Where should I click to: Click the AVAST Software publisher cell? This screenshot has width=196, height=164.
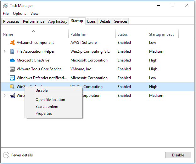83,43
